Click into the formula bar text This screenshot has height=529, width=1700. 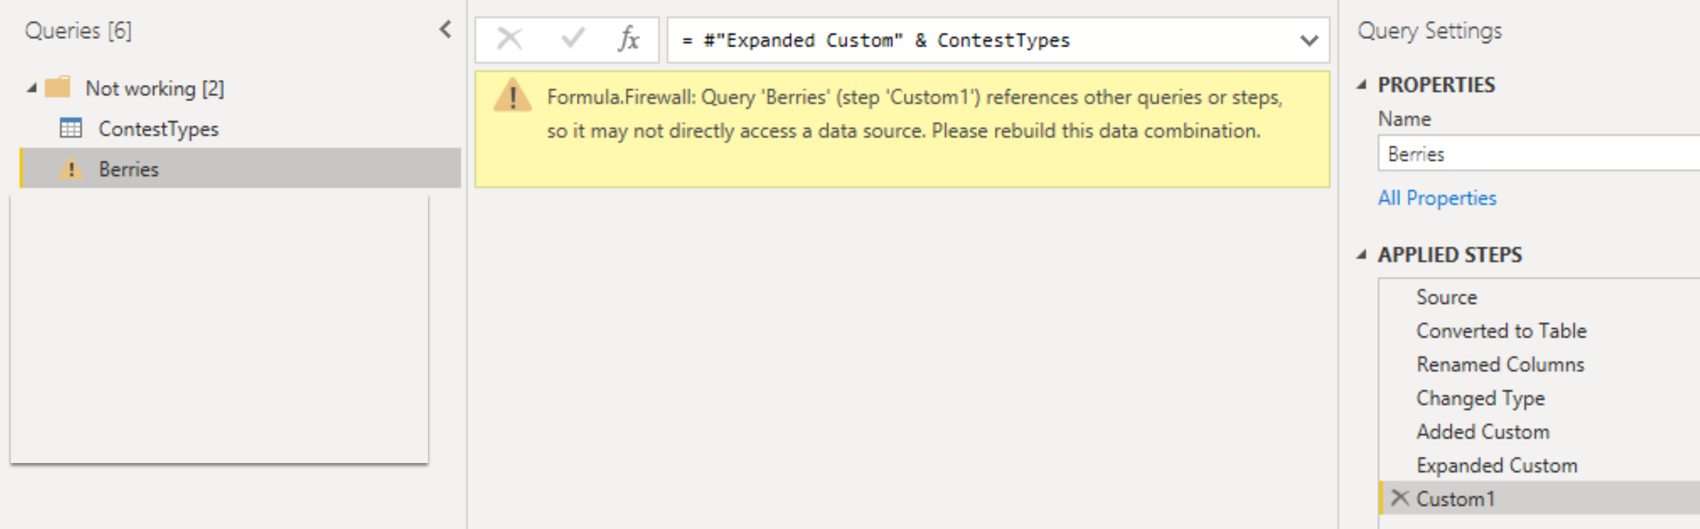(x=977, y=40)
